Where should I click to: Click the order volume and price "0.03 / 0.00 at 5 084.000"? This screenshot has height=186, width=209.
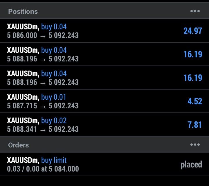43,169
